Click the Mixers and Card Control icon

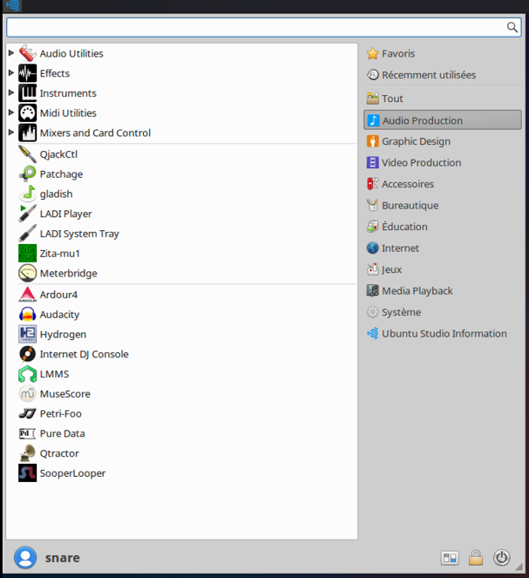point(27,133)
